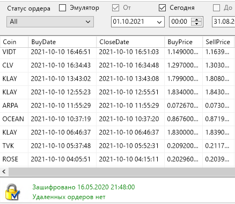Sort by the BuyPrice column header
The height and width of the screenshot is (204, 235).
183,42
